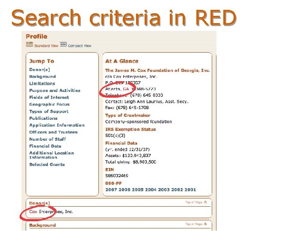Click The James M. Cox Foundation of Georgia title
308x231 pixels.
157,70
